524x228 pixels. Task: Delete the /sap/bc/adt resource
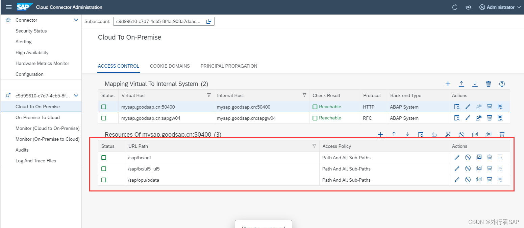pos(490,157)
